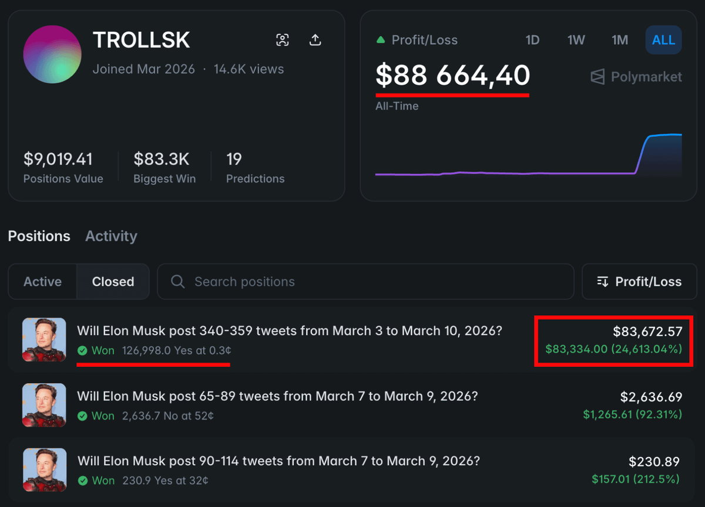Click the $83,672.57 position value

(648, 332)
